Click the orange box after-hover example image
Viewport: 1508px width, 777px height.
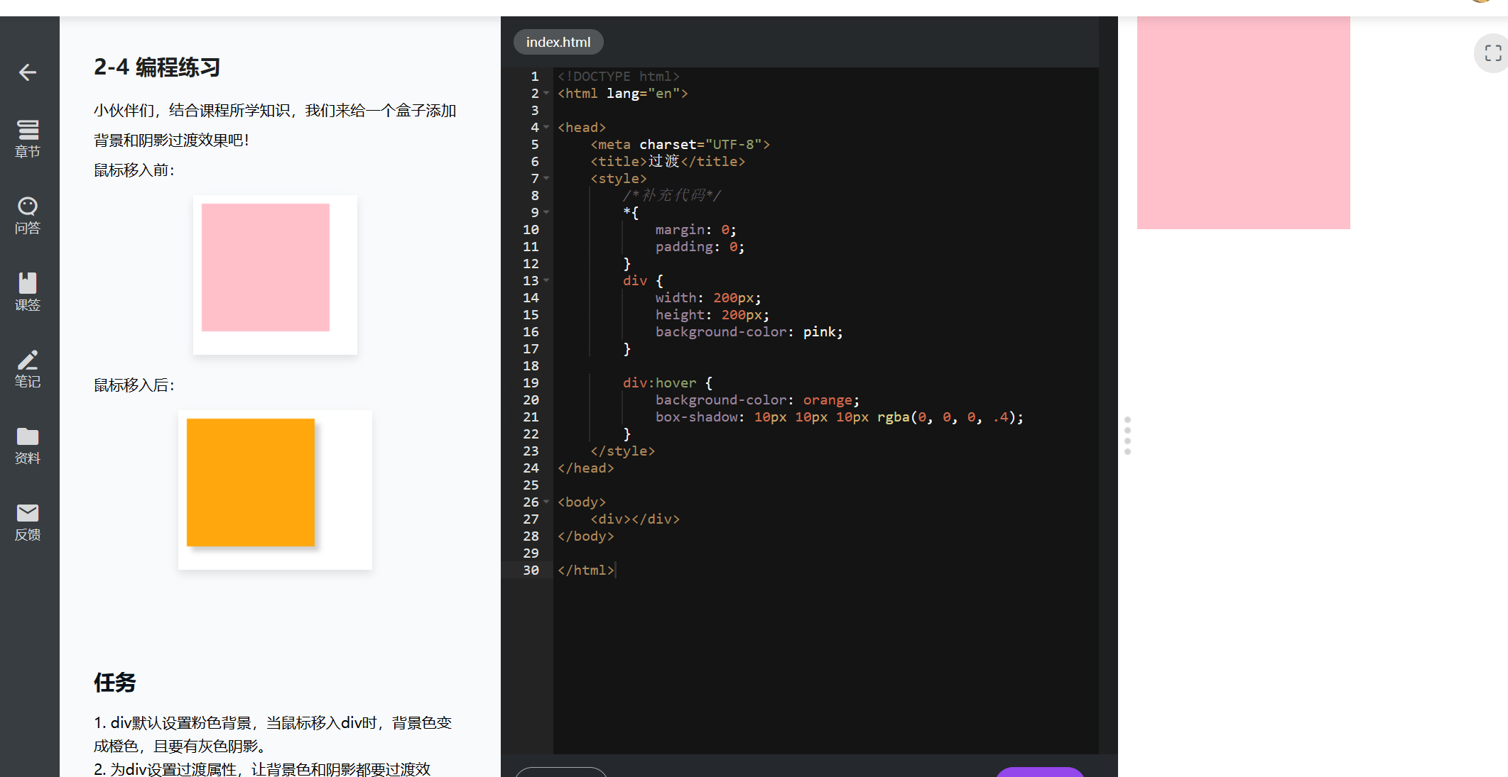(275, 490)
